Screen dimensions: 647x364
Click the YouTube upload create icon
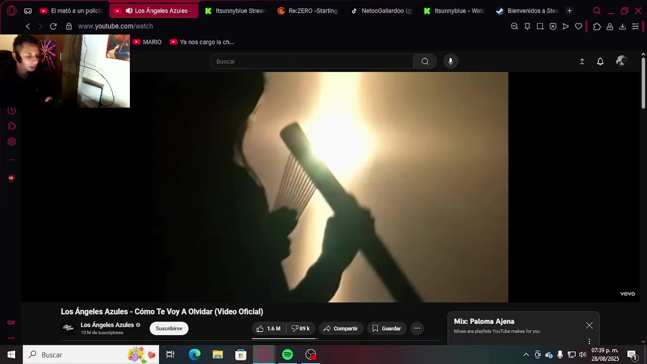click(582, 61)
